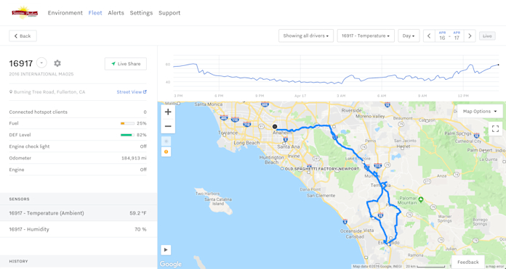Viewport: 506px width, 269px height.
Task: Toggle the blue dot map layer button
Action: coord(166,141)
